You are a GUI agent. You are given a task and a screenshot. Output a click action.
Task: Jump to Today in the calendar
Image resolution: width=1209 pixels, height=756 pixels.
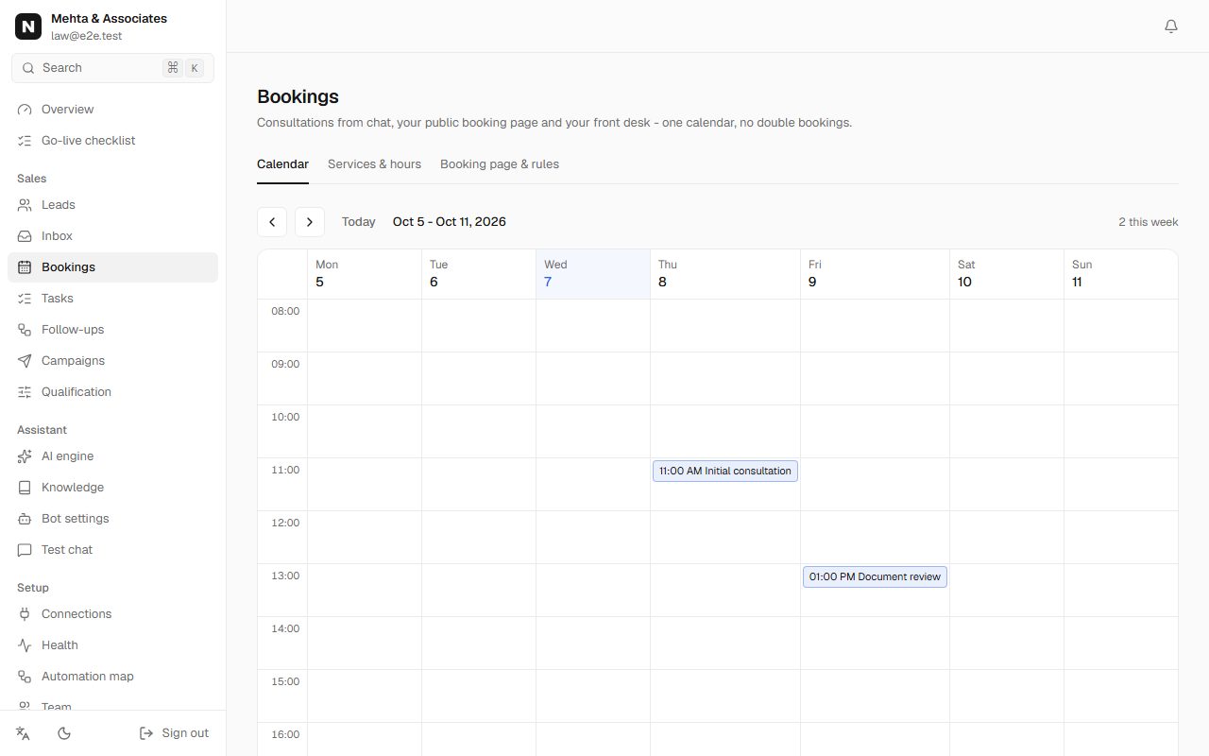359,222
